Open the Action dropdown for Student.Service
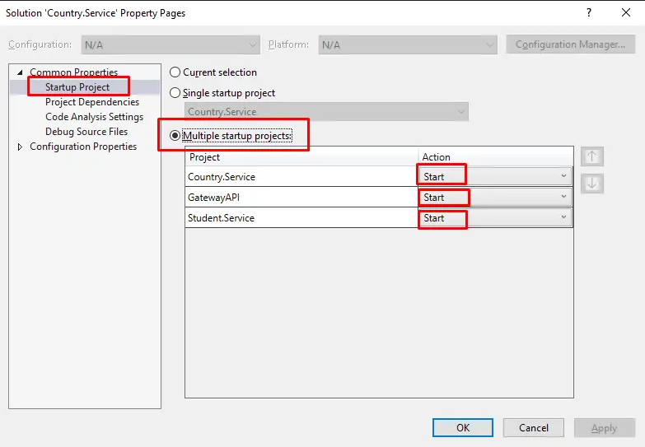The width and height of the screenshot is (645, 447). (x=563, y=218)
